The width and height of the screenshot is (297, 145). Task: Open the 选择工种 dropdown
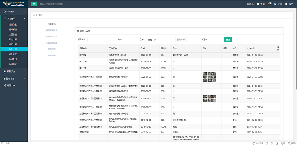point(160,39)
